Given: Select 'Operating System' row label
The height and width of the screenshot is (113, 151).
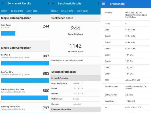Looking at the screenshot, I should pyautogui.click(x=59, y=83).
